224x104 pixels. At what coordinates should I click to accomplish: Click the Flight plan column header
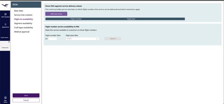131,19
